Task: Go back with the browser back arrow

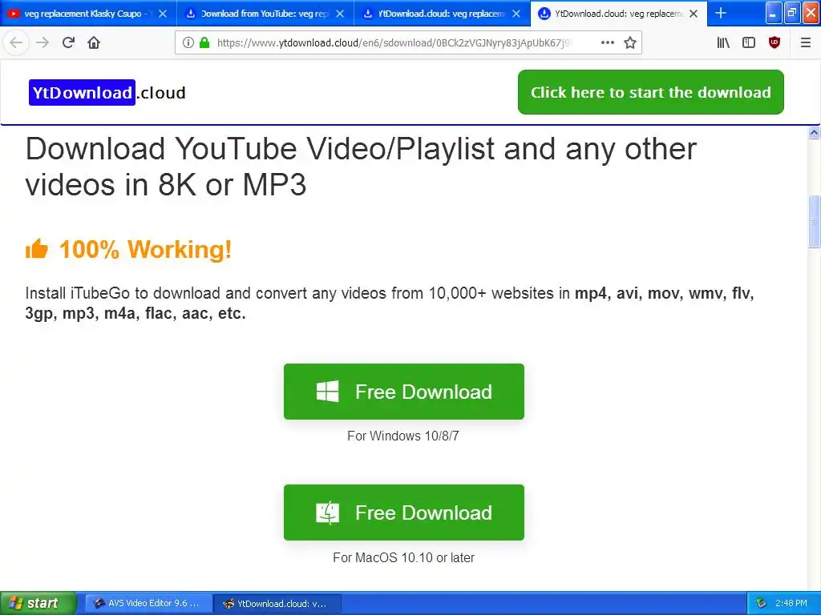Action: 16,42
